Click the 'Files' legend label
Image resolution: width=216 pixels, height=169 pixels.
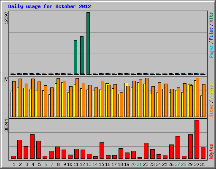[211, 33]
